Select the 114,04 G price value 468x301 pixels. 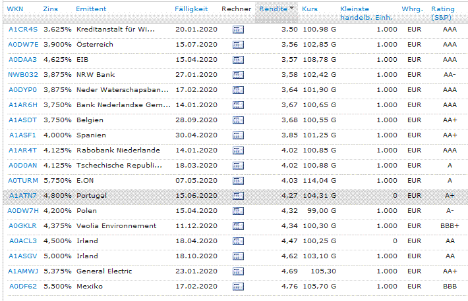320,181
